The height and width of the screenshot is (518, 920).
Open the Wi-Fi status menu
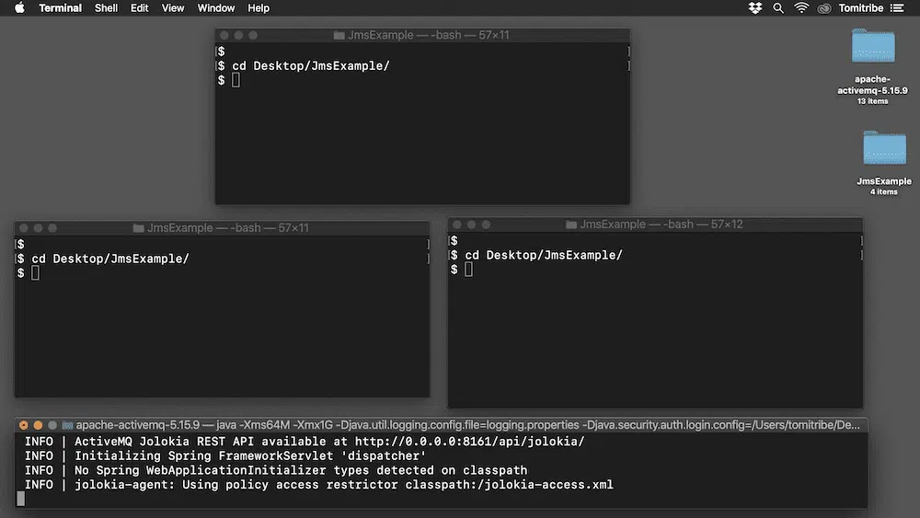click(x=801, y=8)
